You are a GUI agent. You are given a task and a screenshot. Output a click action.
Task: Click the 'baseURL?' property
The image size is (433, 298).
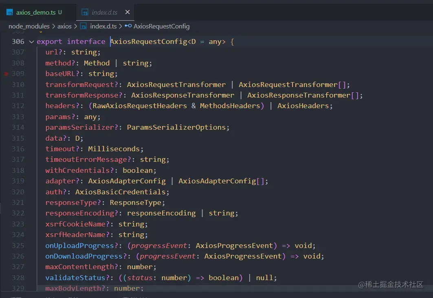pyautogui.click(x=62, y=74)
